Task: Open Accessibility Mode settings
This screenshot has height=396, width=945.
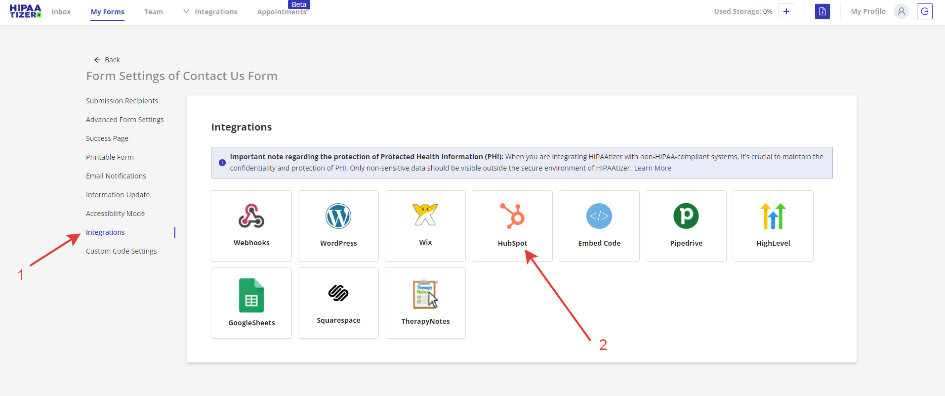Action: [x=115, y=214]
